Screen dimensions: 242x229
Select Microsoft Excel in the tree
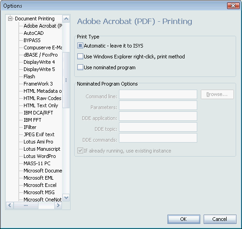[40, 185]
